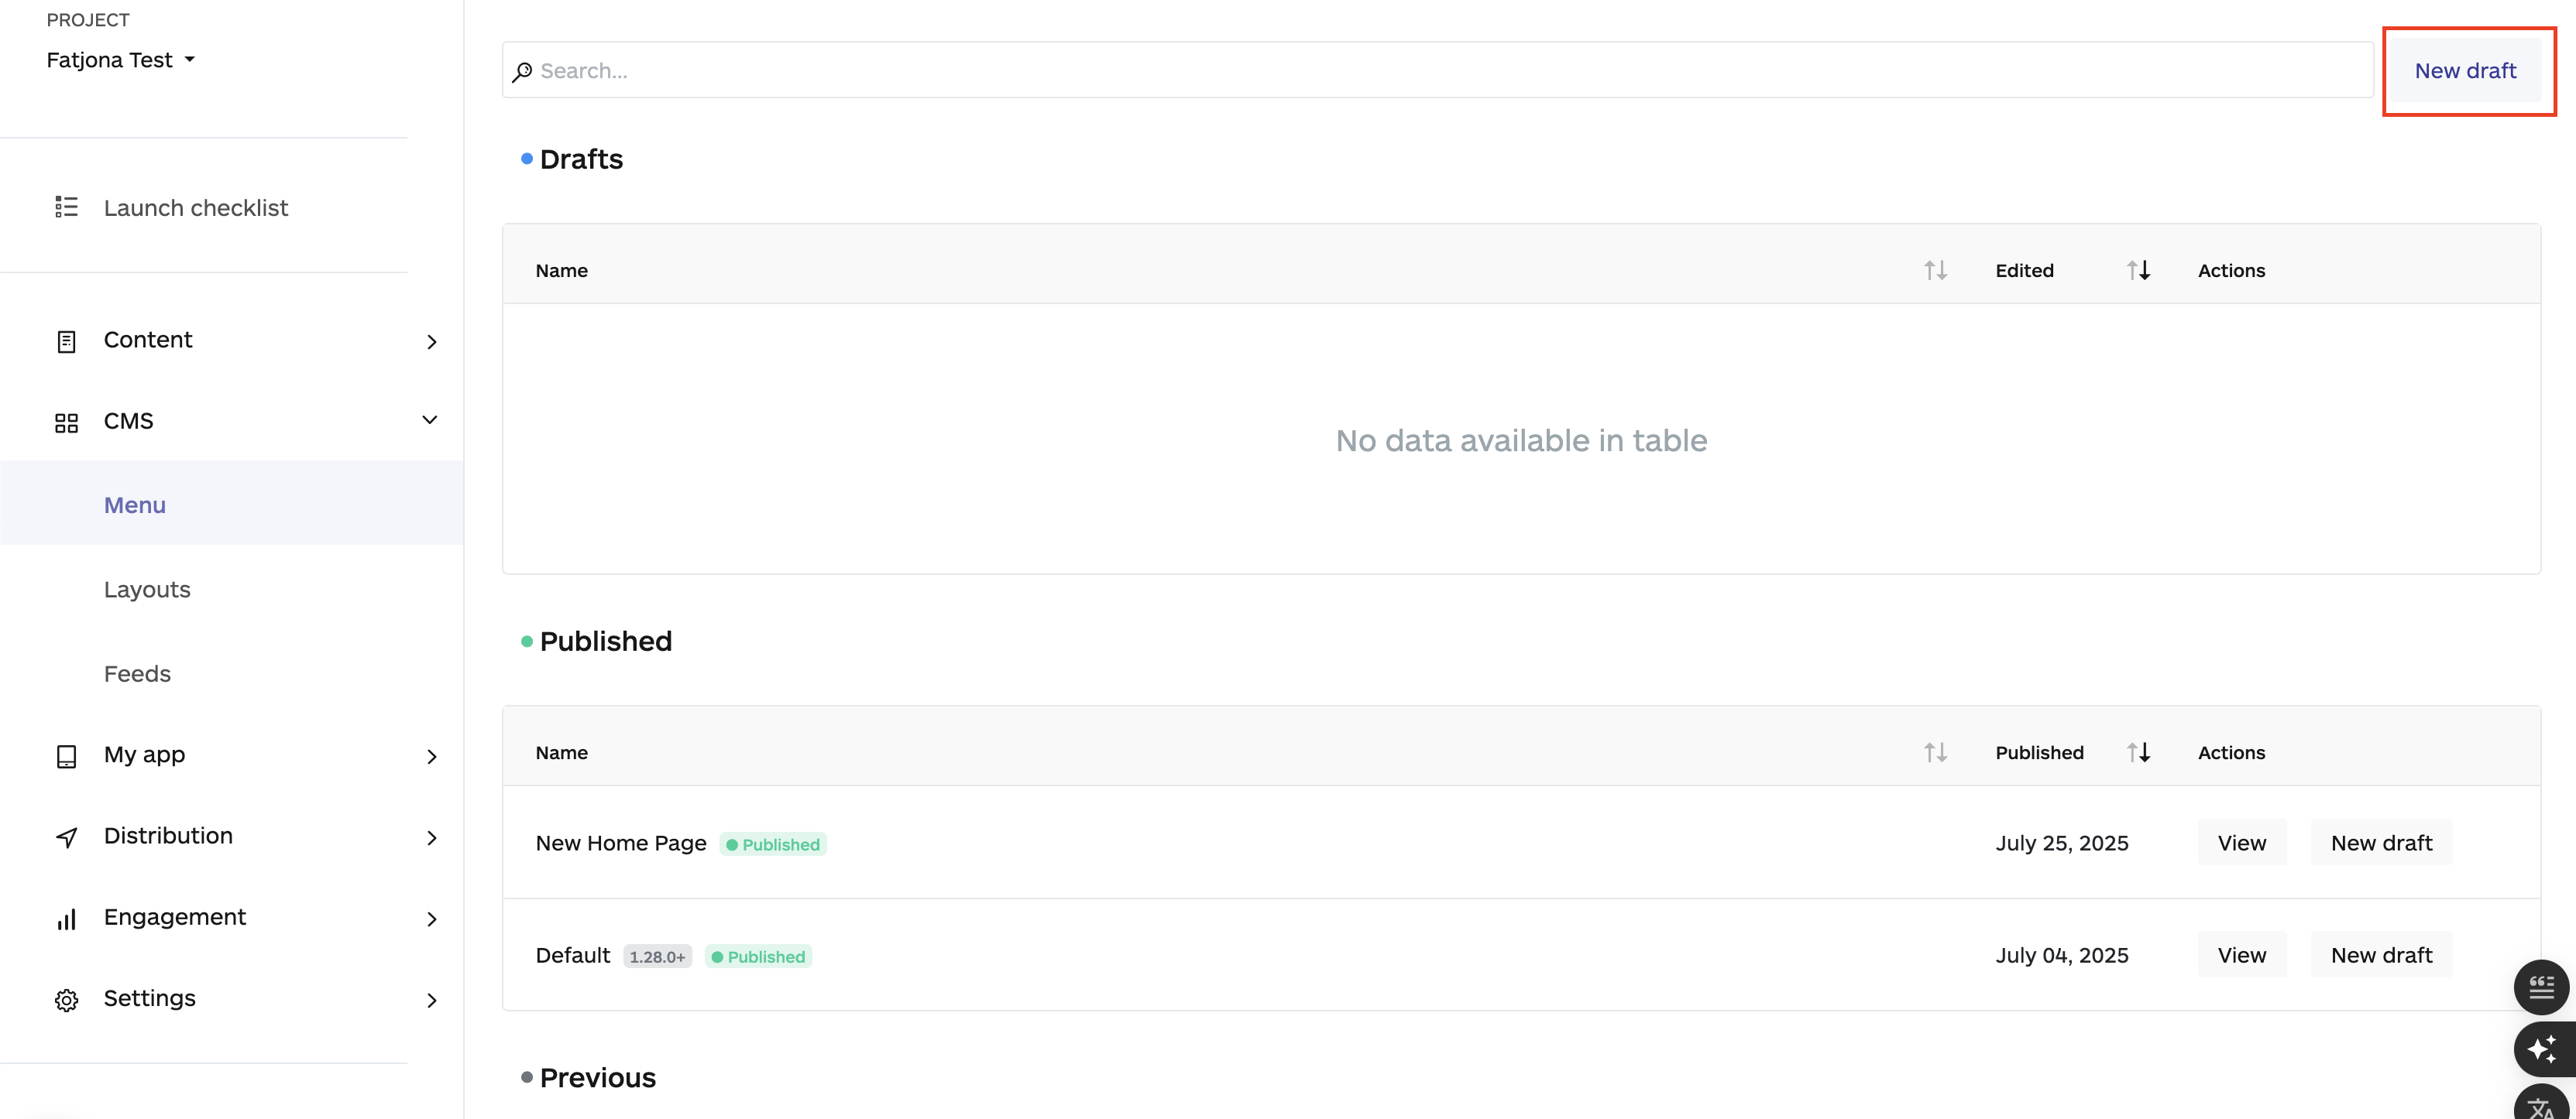
Task: Toggle sort on the Edited column
Action: pyautogui.click(x=2139, y=270)
